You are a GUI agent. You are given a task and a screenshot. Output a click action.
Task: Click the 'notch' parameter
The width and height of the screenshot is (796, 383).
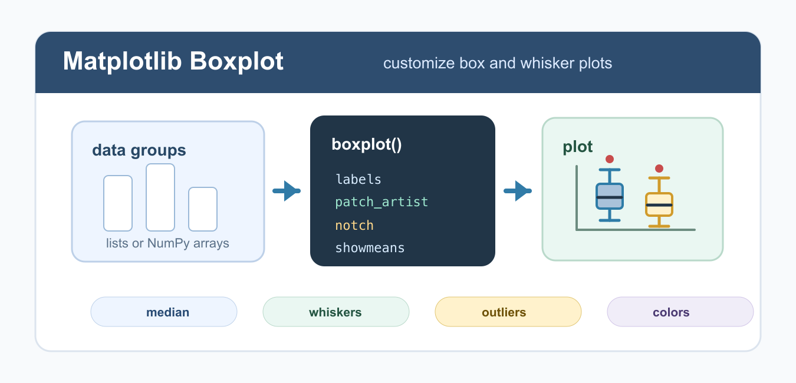coord(354,225)
